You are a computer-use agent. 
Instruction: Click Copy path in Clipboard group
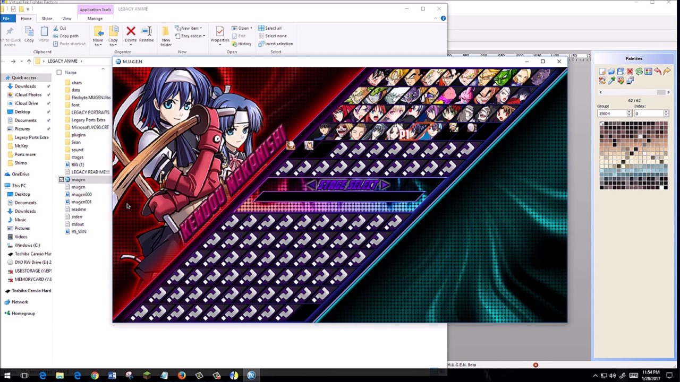65,36
